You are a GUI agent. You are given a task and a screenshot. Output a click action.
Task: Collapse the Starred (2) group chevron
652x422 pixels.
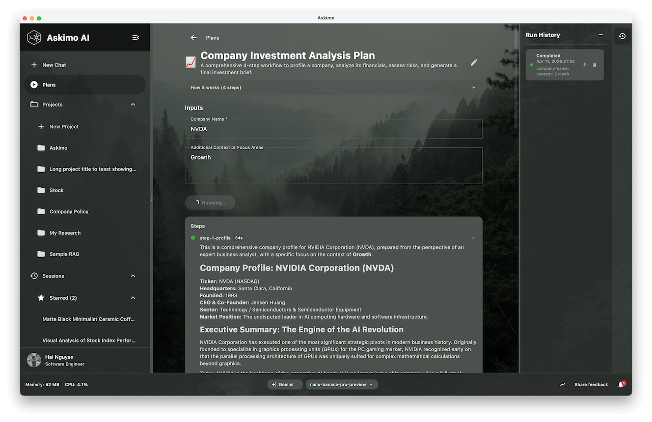[133, 298]
